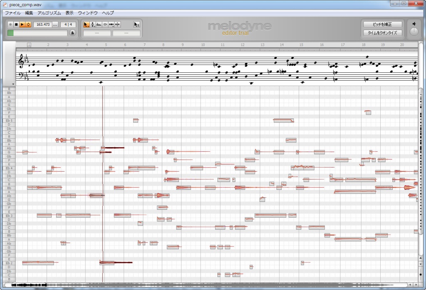Click the round volume knob
The width and height of the screenshot is (426, 290).
click(x=414, y=32)
